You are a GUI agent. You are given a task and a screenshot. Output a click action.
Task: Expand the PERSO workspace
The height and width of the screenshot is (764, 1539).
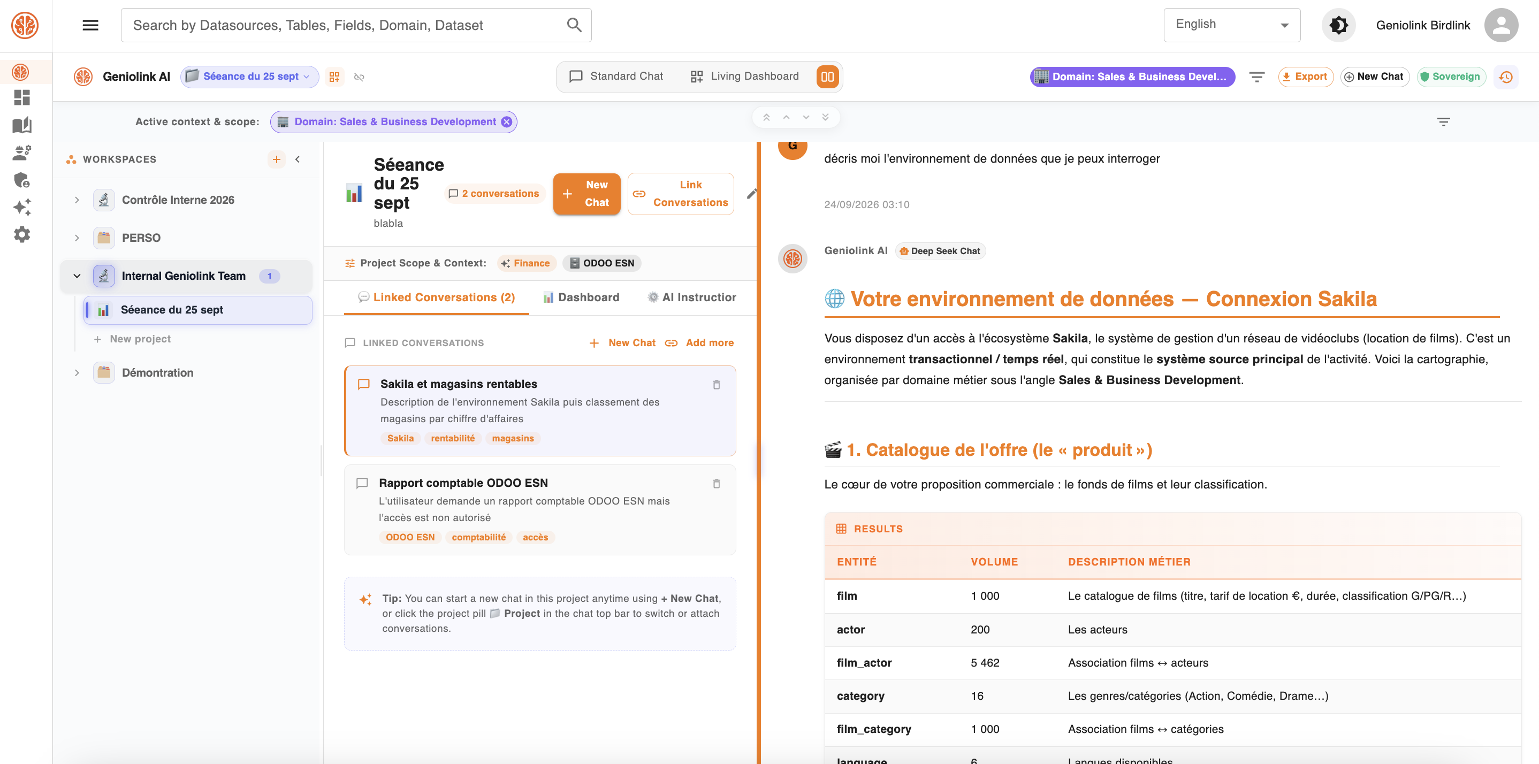coord(77,238)
